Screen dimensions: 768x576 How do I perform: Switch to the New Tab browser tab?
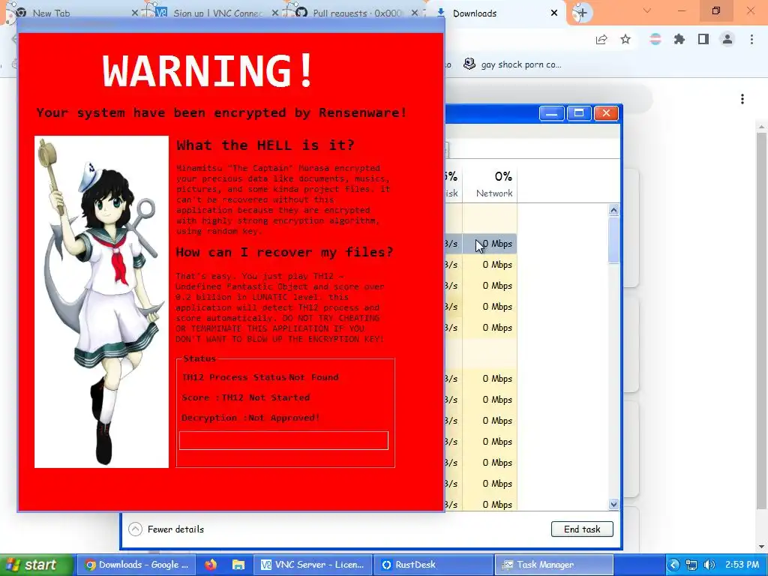pyautogui.click(x=52, y=13)
